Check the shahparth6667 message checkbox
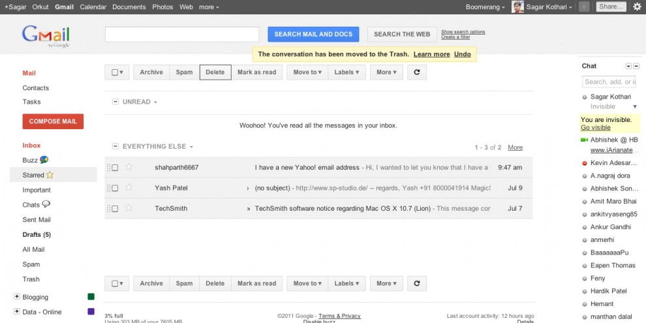The height and width of the screenshot is (323, 646). coord(115,168)
